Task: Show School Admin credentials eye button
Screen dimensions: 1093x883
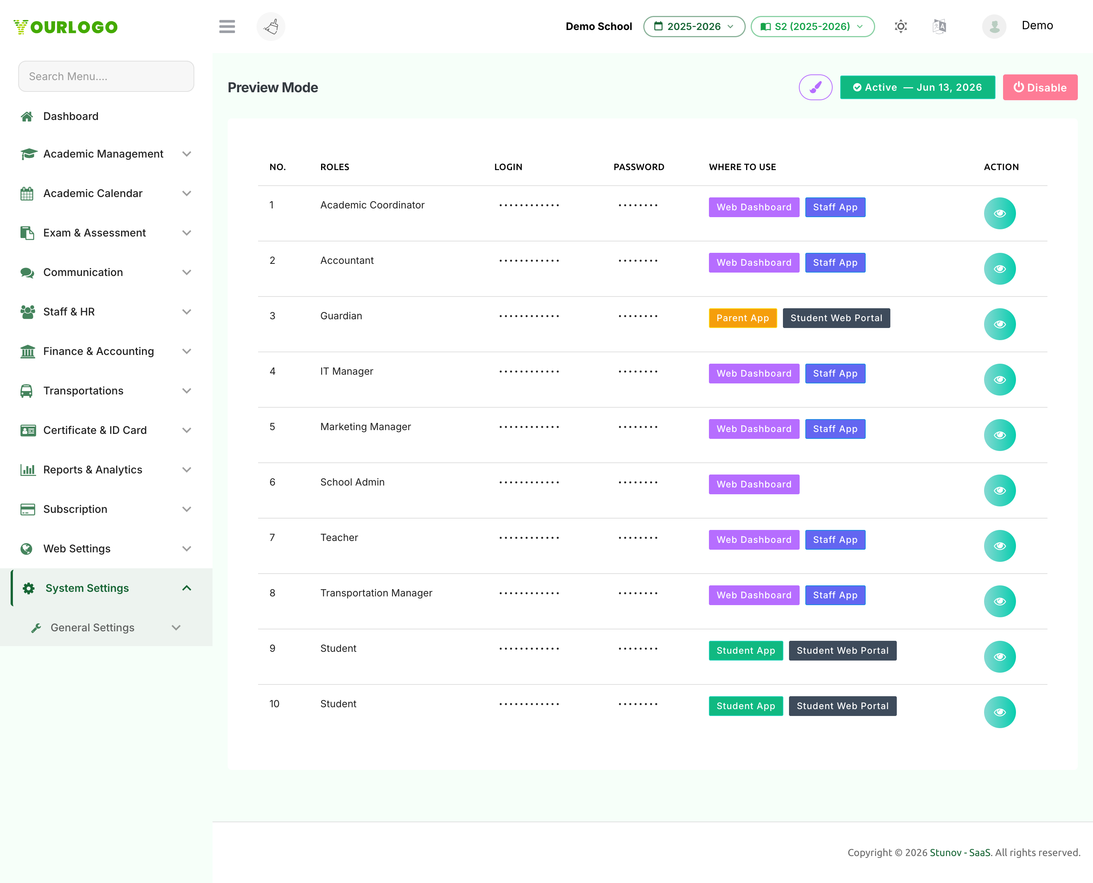Action: pyautogui.click(x=1000, y=491)
